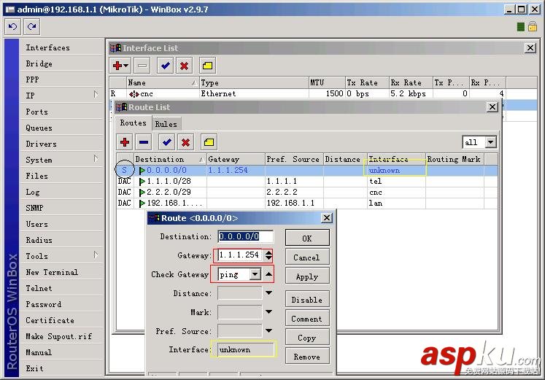Screen dimensions: 545x380
Task: Open Files from the sidebar menu
Action: click(x=61, y=176)
